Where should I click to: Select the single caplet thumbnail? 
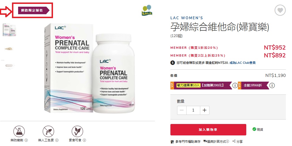(x=9, y=66)
